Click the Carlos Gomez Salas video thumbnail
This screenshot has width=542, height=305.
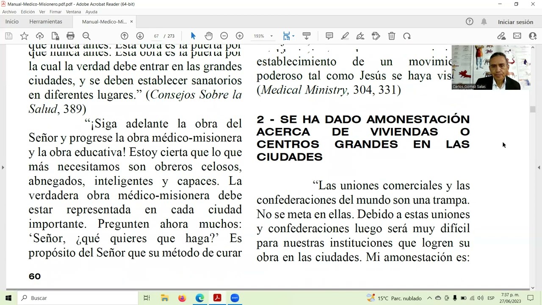491,67
